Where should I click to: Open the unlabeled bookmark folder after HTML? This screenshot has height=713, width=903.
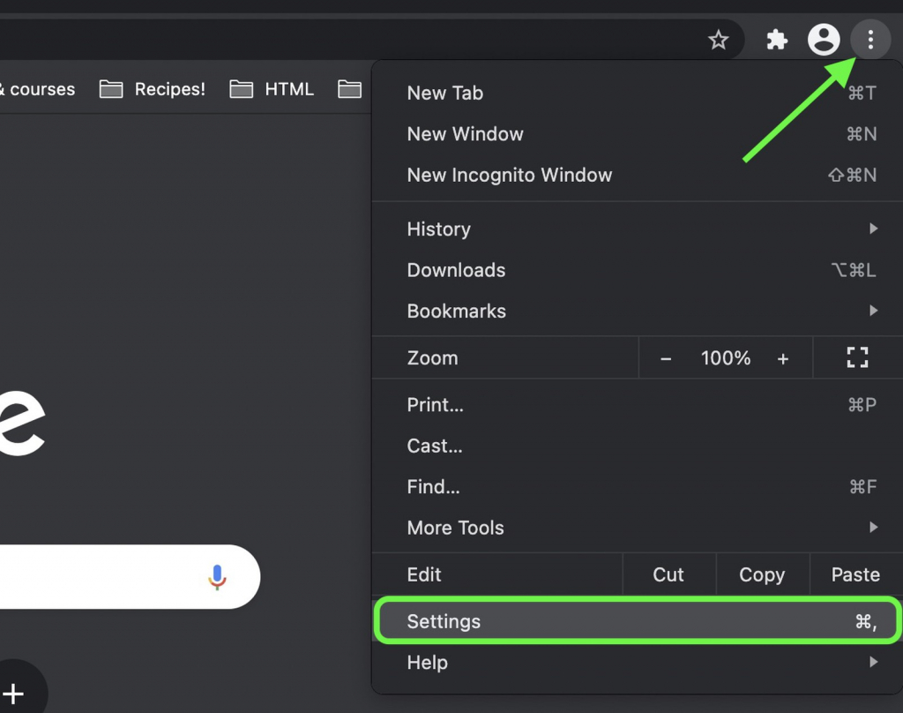(x=349, y=89)
